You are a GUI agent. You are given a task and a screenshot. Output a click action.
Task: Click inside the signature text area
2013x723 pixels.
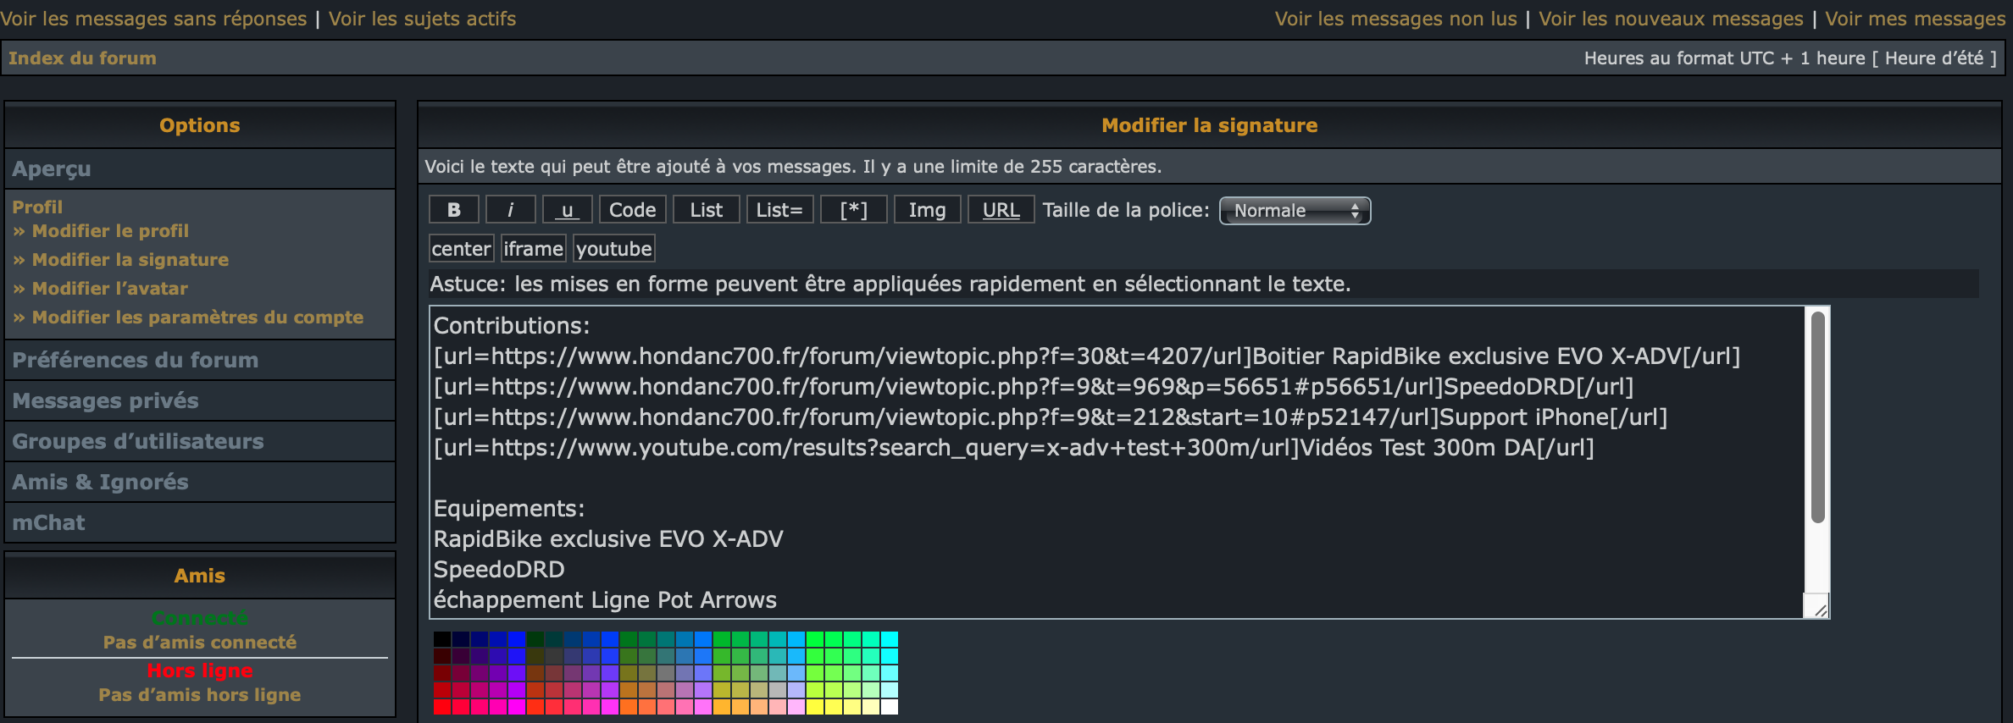coord(1101,491)
